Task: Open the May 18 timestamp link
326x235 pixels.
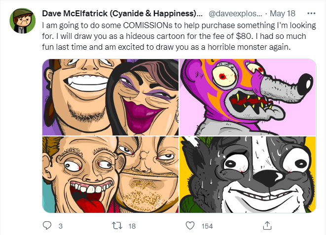Action: [284, 13]
